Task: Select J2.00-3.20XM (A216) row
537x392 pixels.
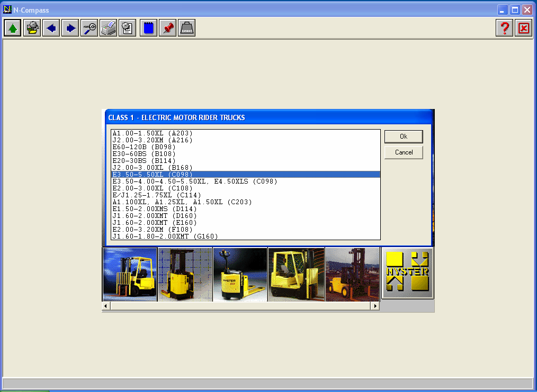Action: pos(246,140)
